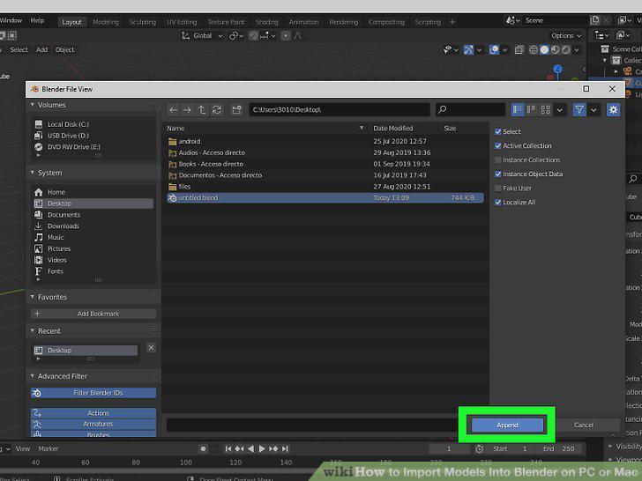The width and height of the screenshot is (642, 481).
Task: Play the timeline animation
Action: [262, 448]
